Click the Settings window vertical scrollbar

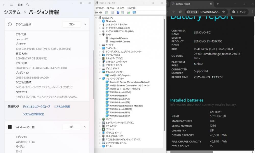point(93,74)
